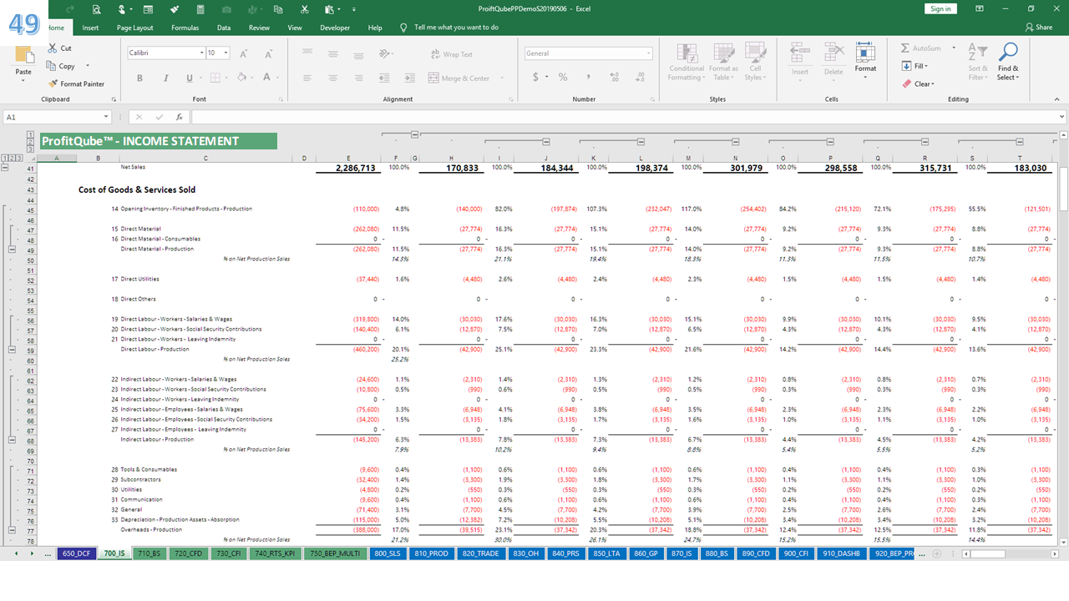
Task: Open the Insert ribbon tab
Action: [x=90, y=28]
